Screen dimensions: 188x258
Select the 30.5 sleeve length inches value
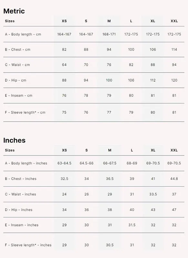110,245
